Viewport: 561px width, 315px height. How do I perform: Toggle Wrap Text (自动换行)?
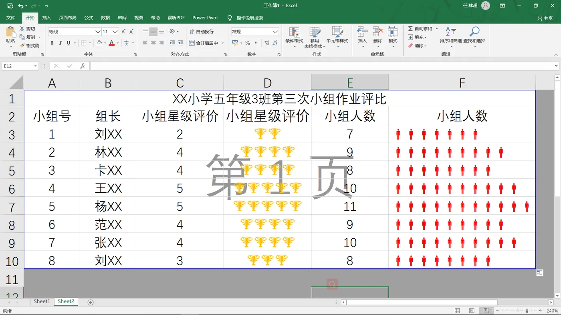202,32
